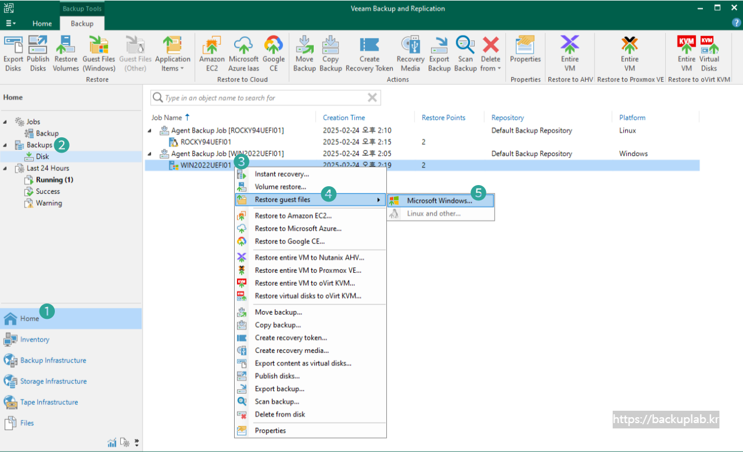Select Warning in tree
This screenshot has width=743, height=452.
(42, 203)
